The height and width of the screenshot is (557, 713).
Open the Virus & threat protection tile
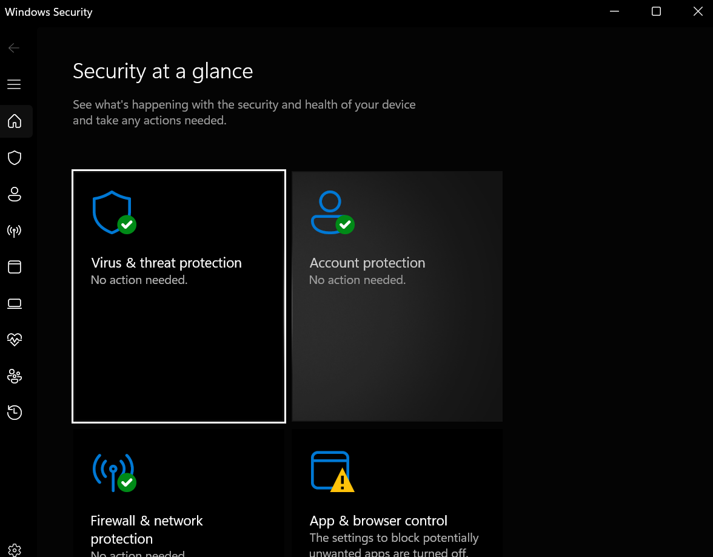tap(179, 296)
